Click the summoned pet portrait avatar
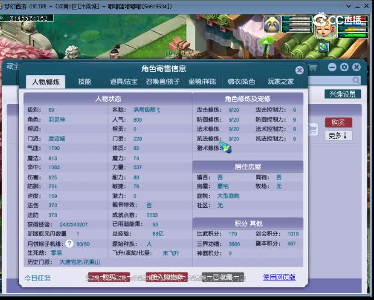This screenshot has width=374, height=300. point(272,24)
